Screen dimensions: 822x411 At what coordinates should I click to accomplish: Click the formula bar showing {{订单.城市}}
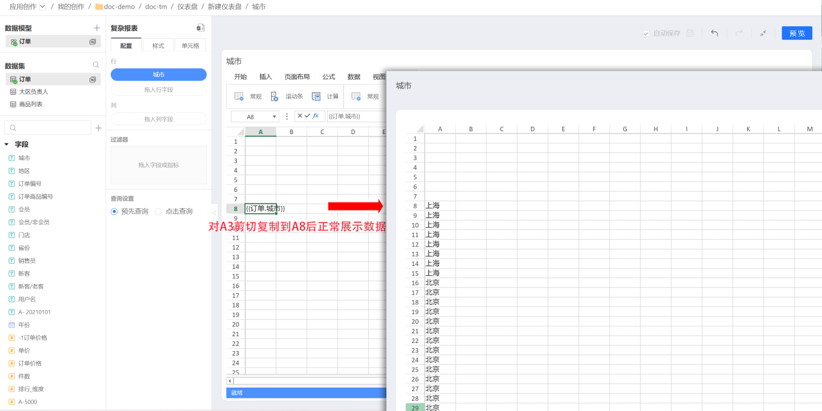click(357, 116)
